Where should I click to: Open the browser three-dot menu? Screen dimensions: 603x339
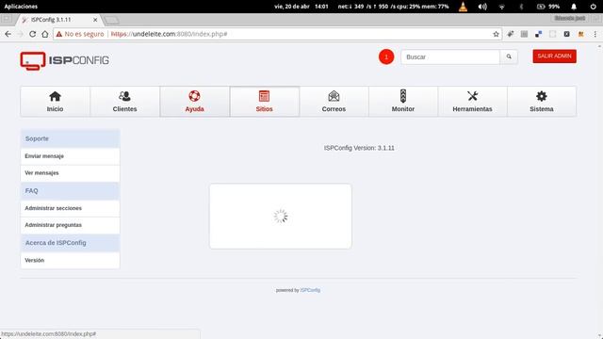[595, 34]
